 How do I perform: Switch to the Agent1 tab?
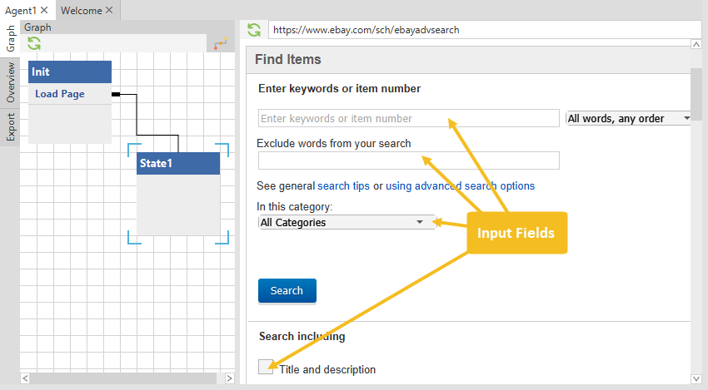coord(21,10)
